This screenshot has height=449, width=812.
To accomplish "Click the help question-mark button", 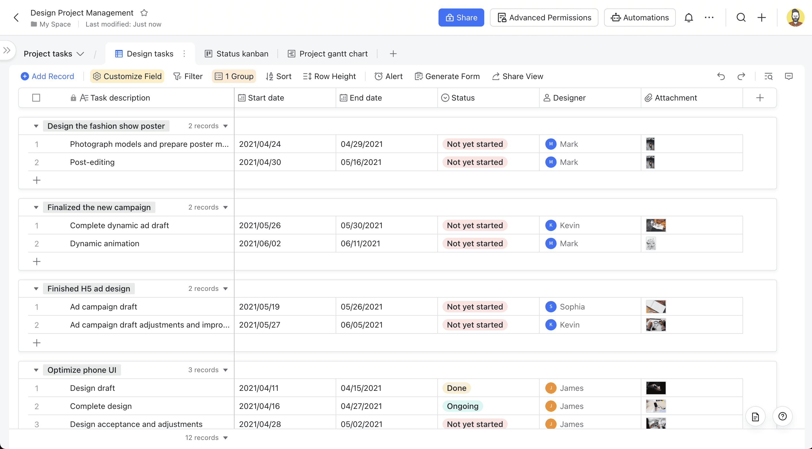I will 782,416.
